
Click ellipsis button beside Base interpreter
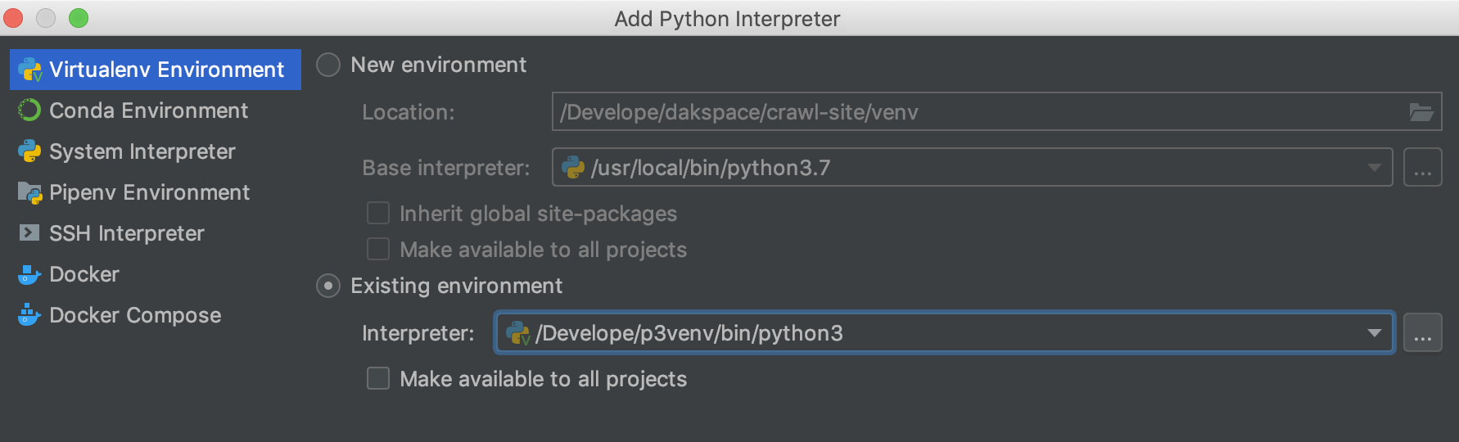1422,168
